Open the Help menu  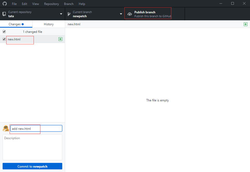(82, 4)
